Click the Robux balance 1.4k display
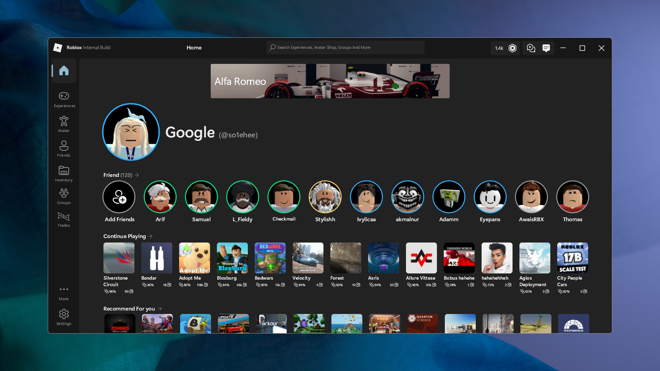 (505, 47)
